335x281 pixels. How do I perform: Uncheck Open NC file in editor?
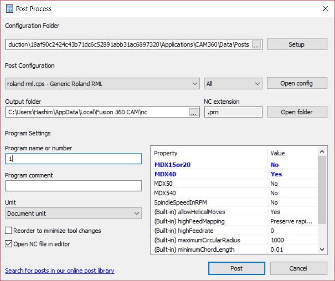(8, 244)
